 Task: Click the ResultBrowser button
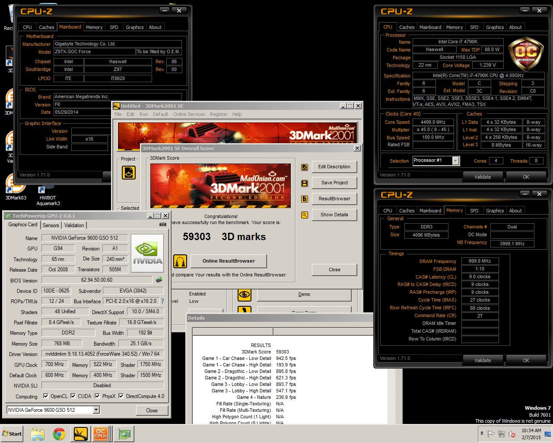point(334,199)
